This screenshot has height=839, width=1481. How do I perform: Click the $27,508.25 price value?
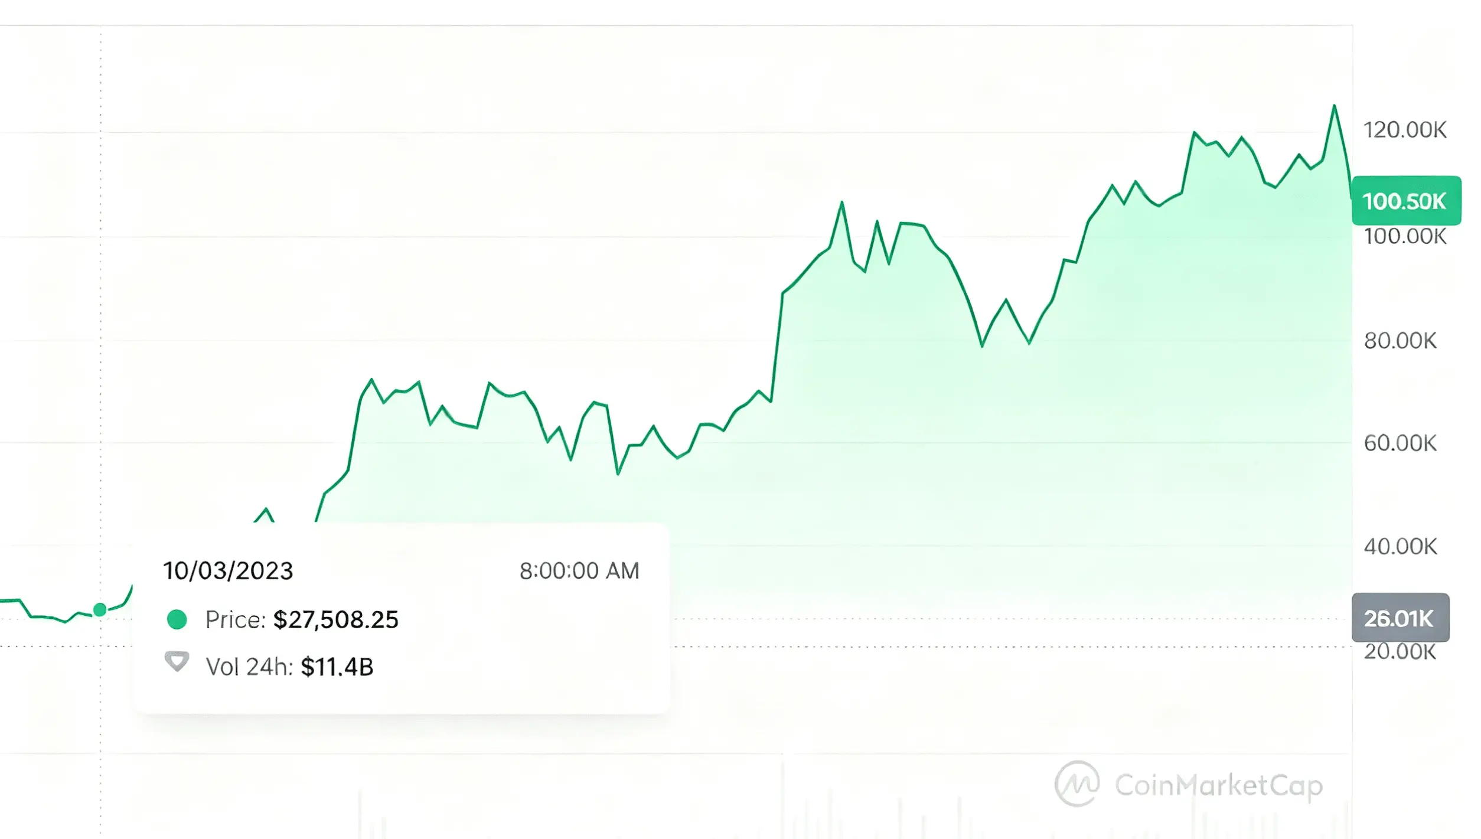point(336,620)
